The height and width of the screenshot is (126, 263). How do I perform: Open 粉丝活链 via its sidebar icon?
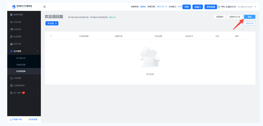click(11, 22)
